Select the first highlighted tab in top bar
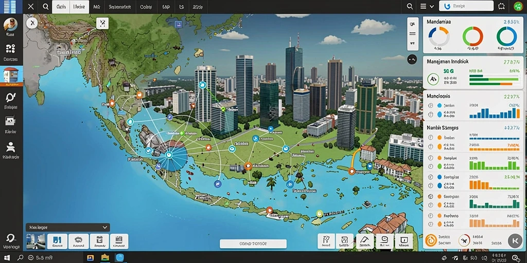The image size is (527, 263). coord(61,7)
